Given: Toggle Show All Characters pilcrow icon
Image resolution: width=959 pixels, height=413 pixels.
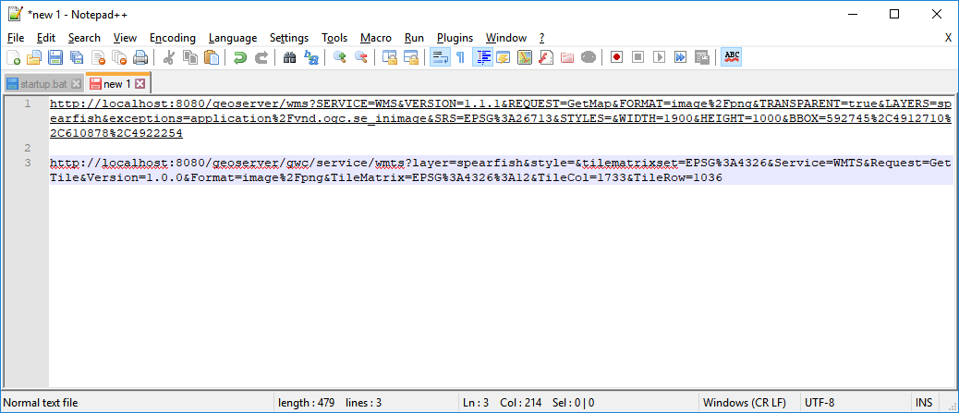Looking at the screenshot, I should tap(460, 57).
